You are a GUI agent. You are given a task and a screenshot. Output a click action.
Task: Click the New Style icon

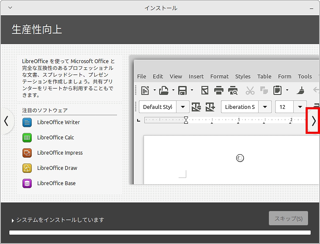[x=210, y=107]
